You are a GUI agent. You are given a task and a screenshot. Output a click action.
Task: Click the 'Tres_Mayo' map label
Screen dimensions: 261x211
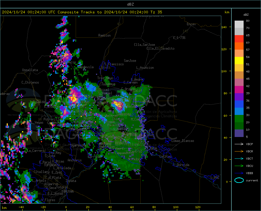(x=105, y=78)
